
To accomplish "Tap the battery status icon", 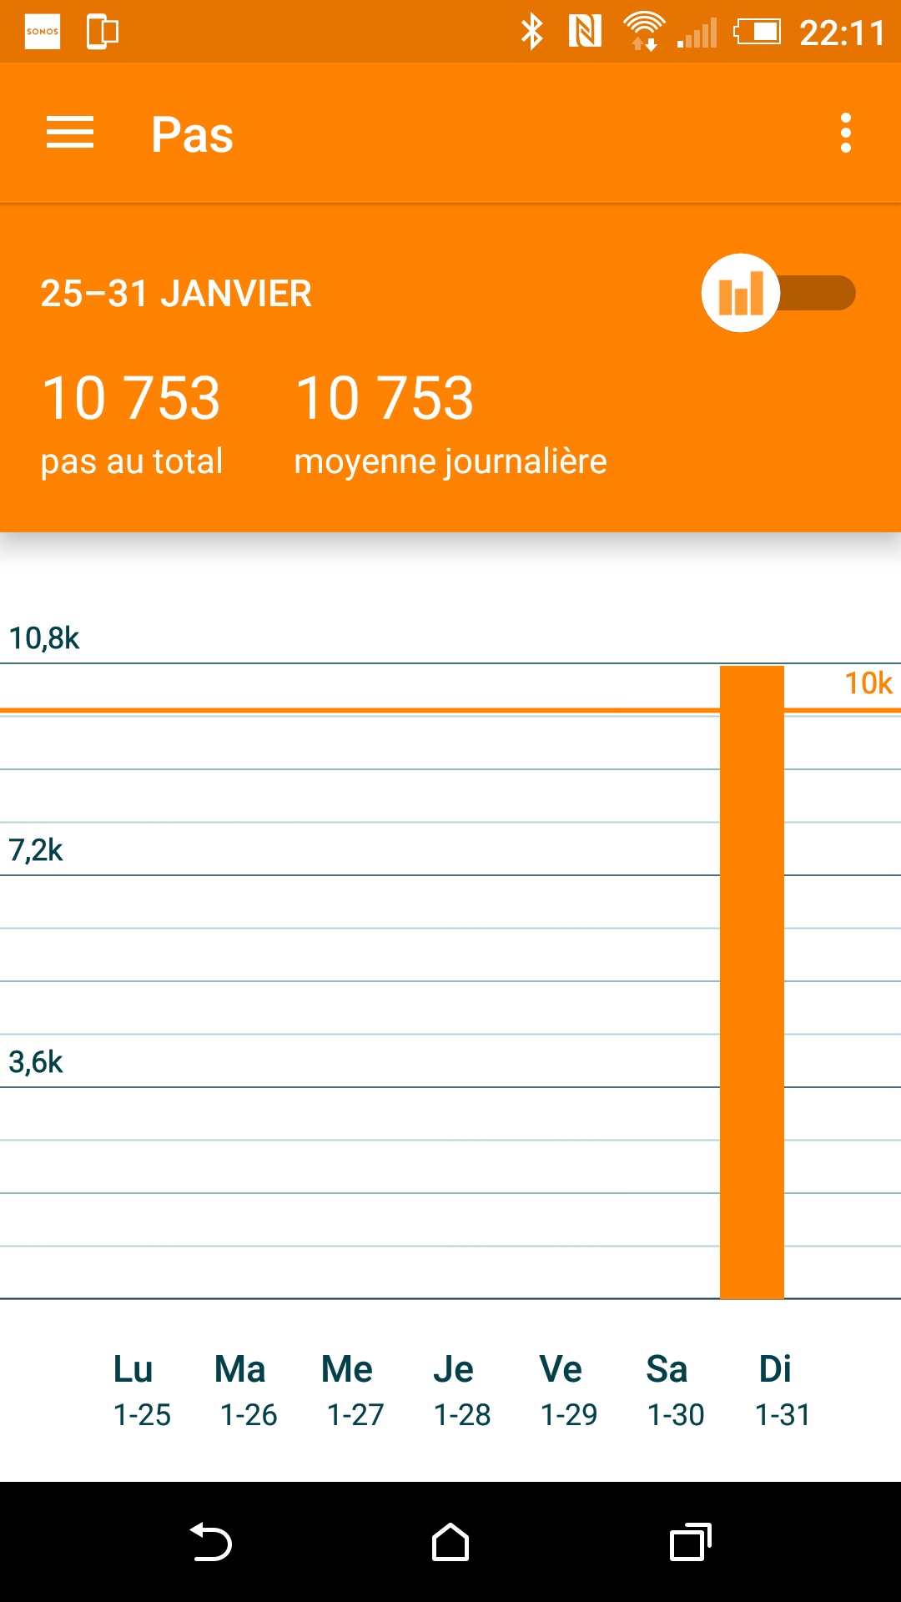I will point(757,32).
